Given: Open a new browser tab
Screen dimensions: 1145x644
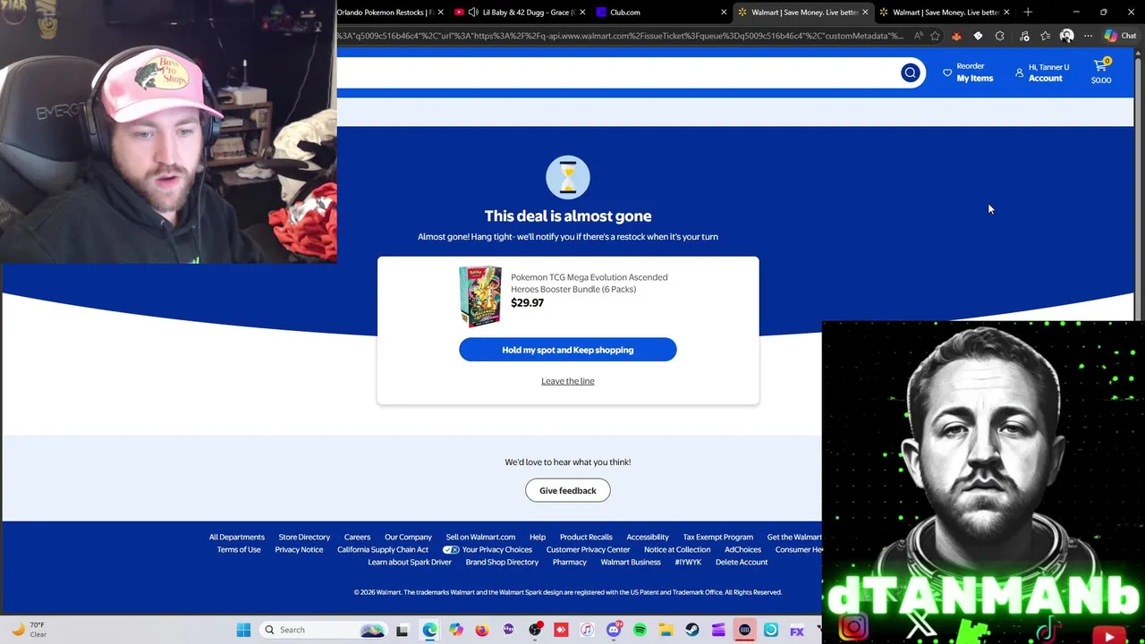Looking at the screenshot, I should point(1028,13).
